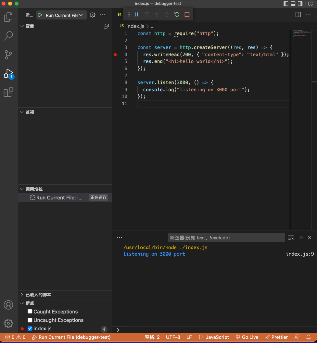This screenshot has height=343, width=317.
Task: Enable Uncaught Exceptions breakpoint
Action: pyautogui.click(x=30, y=320)
